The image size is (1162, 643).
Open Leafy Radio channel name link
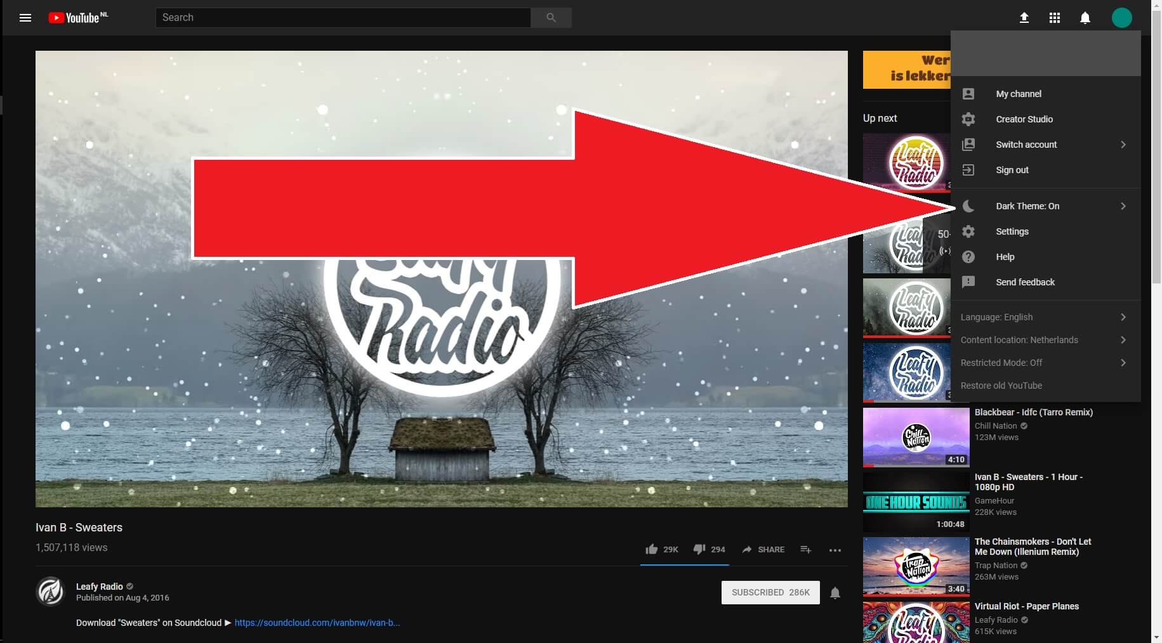[99, 587]
